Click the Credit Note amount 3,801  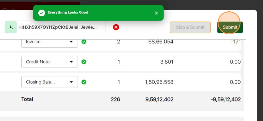click(167, 62)
